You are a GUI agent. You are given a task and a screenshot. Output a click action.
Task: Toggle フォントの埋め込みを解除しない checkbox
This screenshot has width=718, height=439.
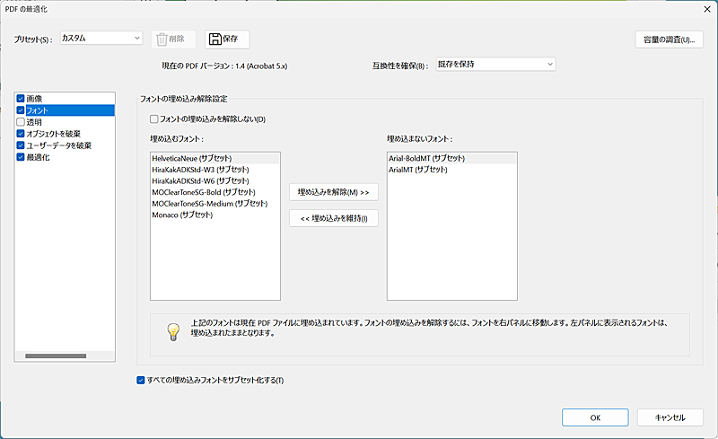[x=154, y=119]
